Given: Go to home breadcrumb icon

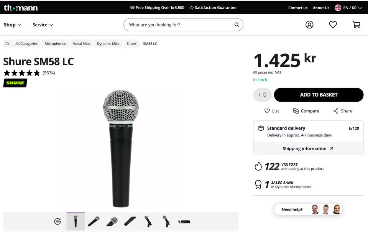Looking at the screenshot, I should [x=7, y=44].
